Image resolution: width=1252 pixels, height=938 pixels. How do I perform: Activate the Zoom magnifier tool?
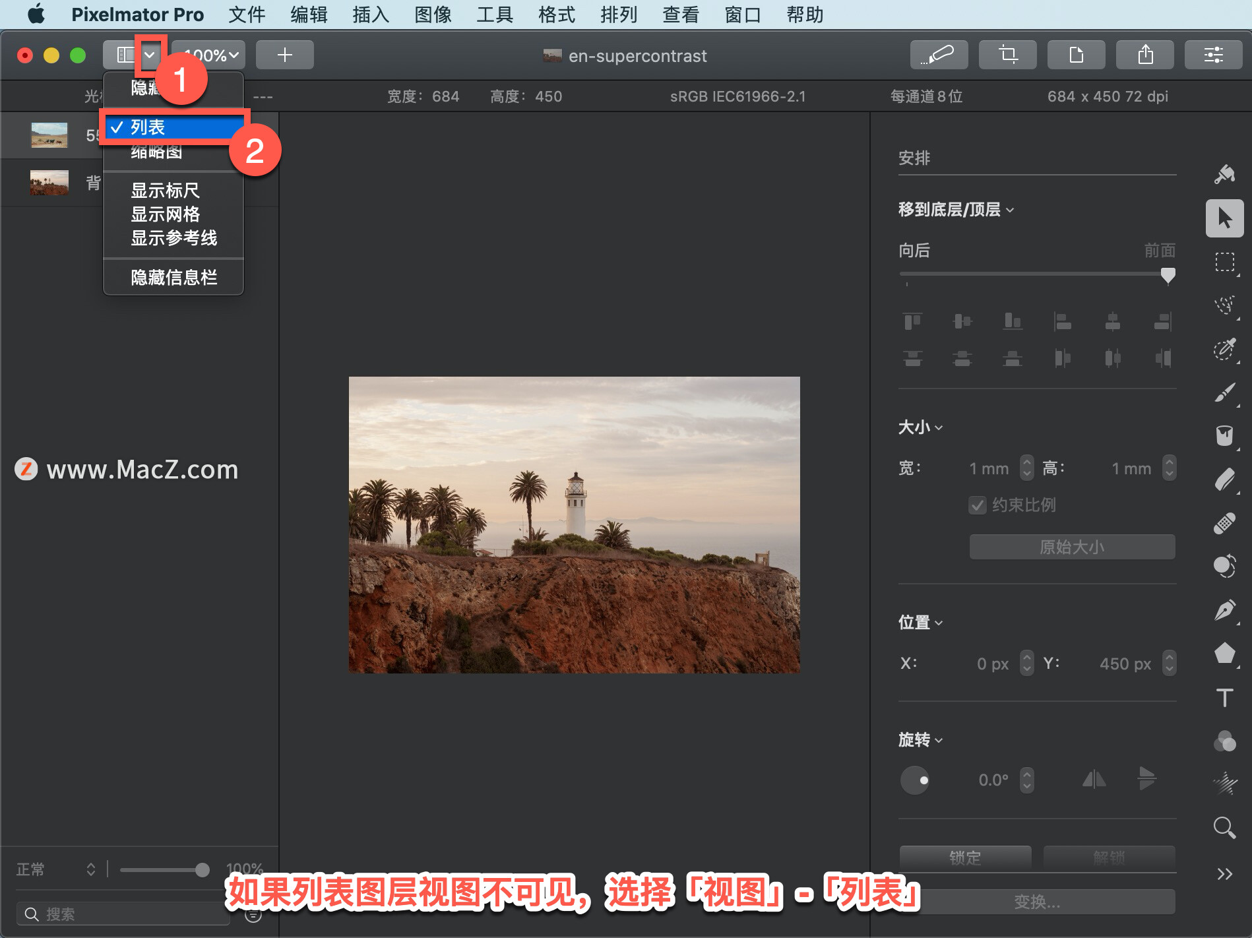pyautogui.click(x=1224, y=827)
